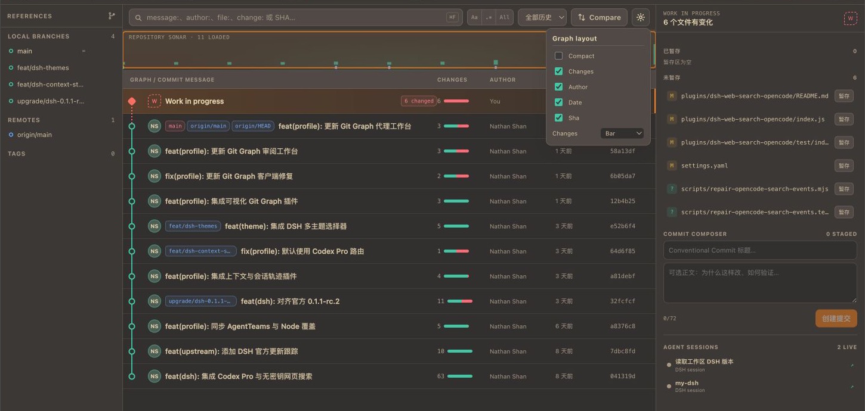Focus the commit search input field

[x=295, y=17]
